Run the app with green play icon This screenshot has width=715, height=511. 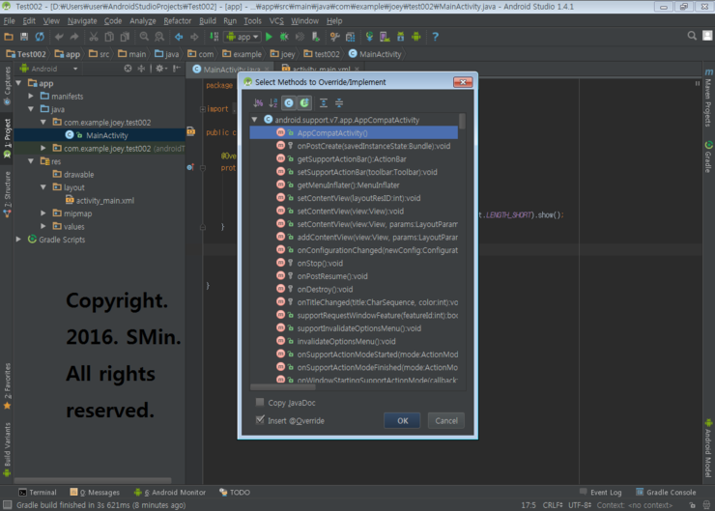pos(269,37)
